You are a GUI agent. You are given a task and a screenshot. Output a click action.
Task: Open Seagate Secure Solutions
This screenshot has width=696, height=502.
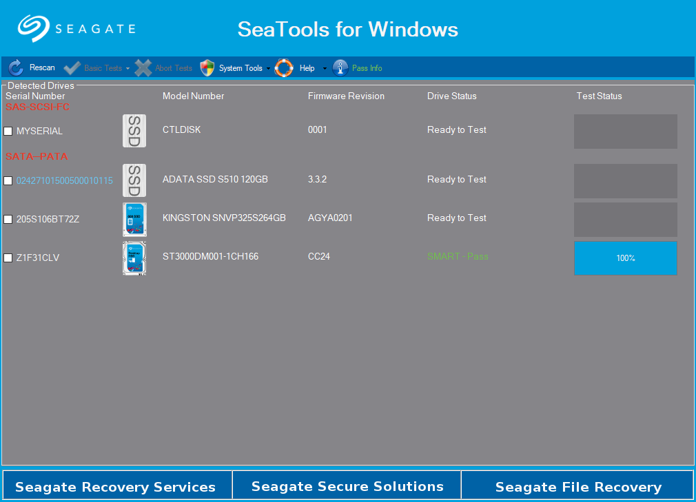347,486
